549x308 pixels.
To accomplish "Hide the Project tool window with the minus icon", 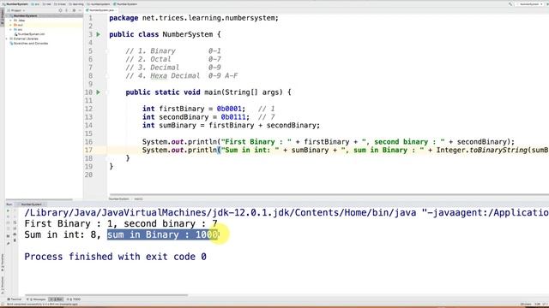I will coord(80,10).
